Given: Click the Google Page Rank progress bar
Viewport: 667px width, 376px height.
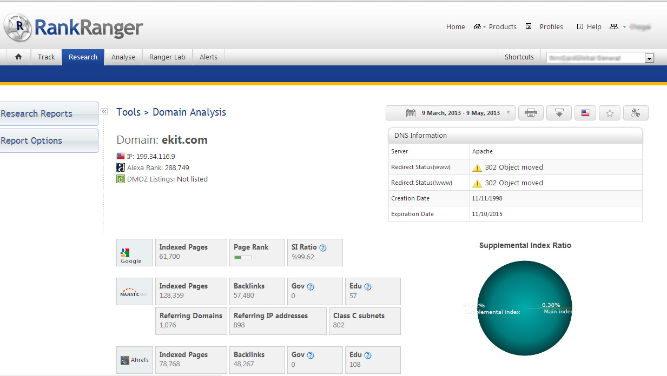Looking at the screenshot, I should click(x=243, y=257).
